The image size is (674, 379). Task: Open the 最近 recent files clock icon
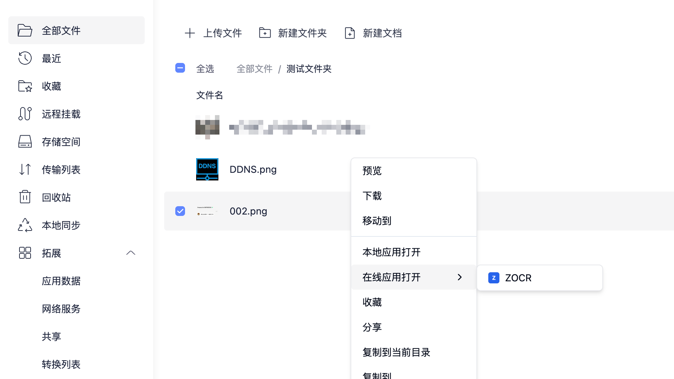(x=25, y=58)
